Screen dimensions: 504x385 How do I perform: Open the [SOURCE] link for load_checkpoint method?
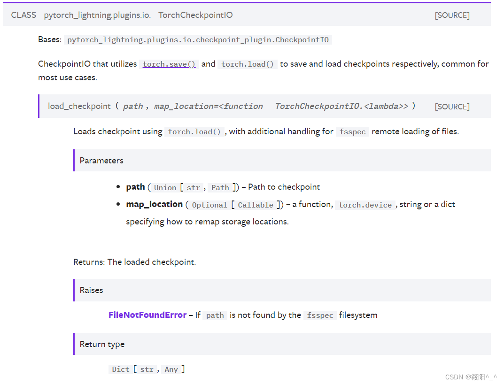[x=451, y=107]
